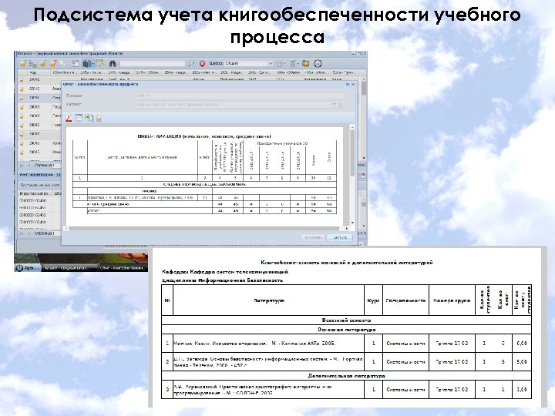Print the report with the printer icon

[99, 119]
